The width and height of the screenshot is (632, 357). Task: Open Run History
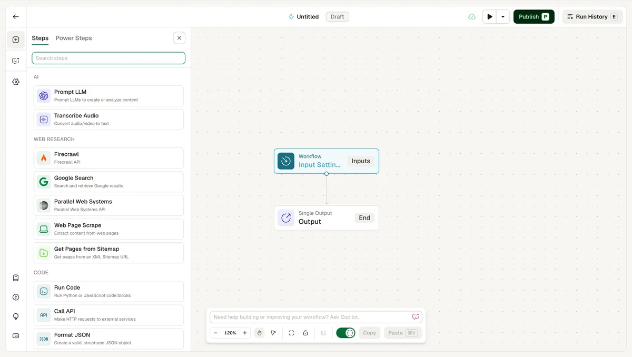pyautogui.click(x=592, y=17)
